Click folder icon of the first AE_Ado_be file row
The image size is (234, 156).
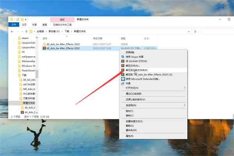[44, 44]
